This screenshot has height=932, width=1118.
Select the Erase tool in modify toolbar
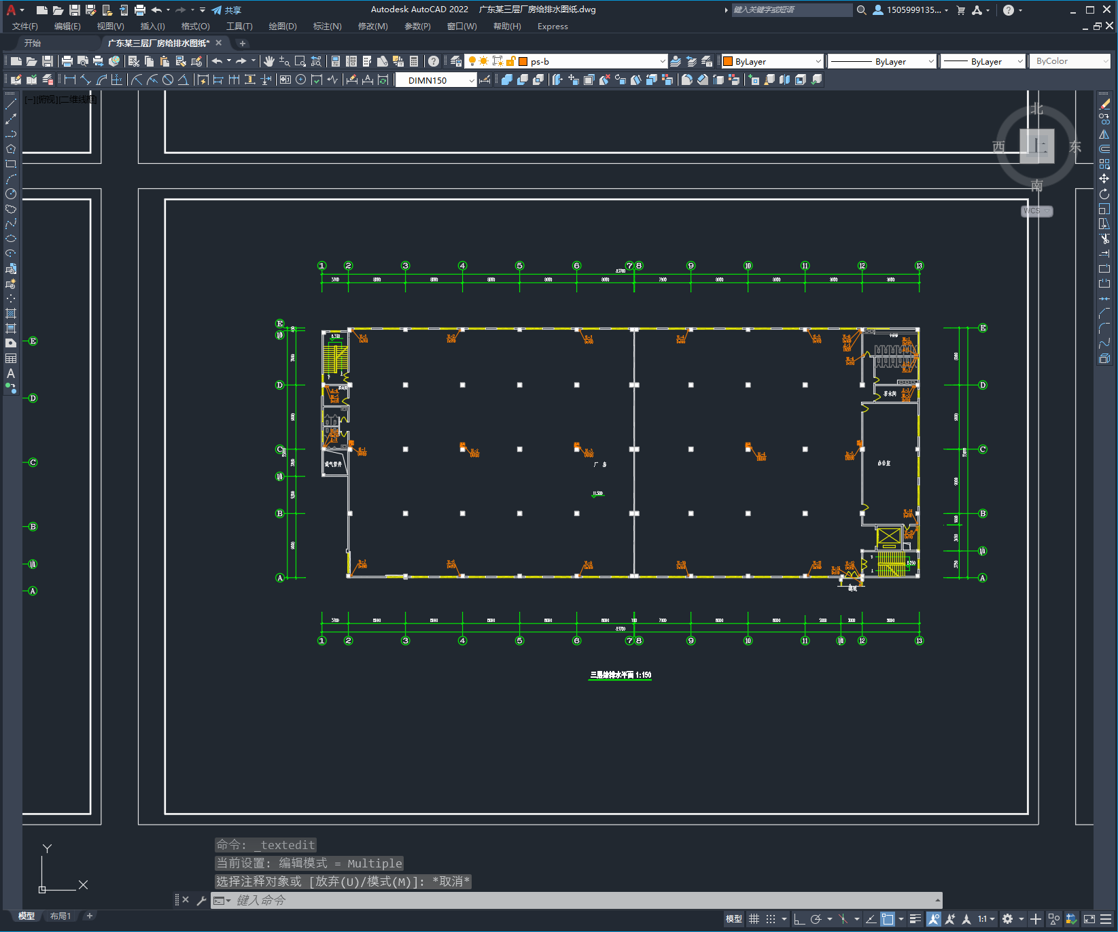pyautogui.click(x=1104, y=104)
